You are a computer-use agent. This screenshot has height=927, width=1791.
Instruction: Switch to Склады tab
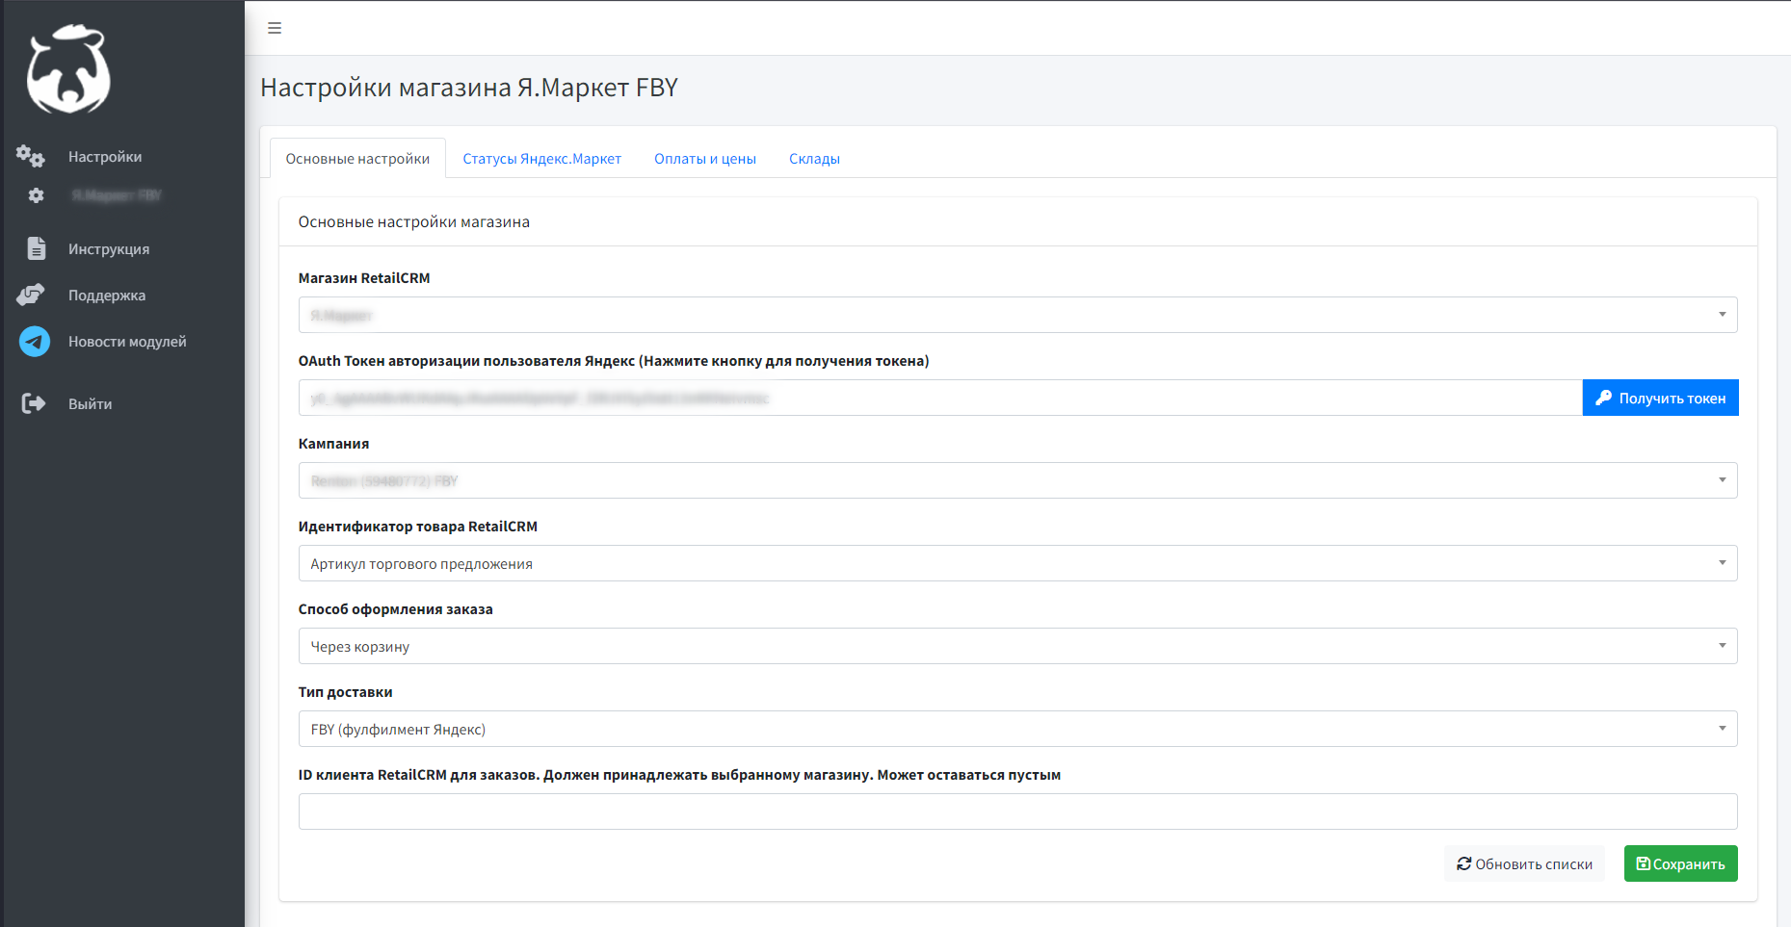click(814, 159)
